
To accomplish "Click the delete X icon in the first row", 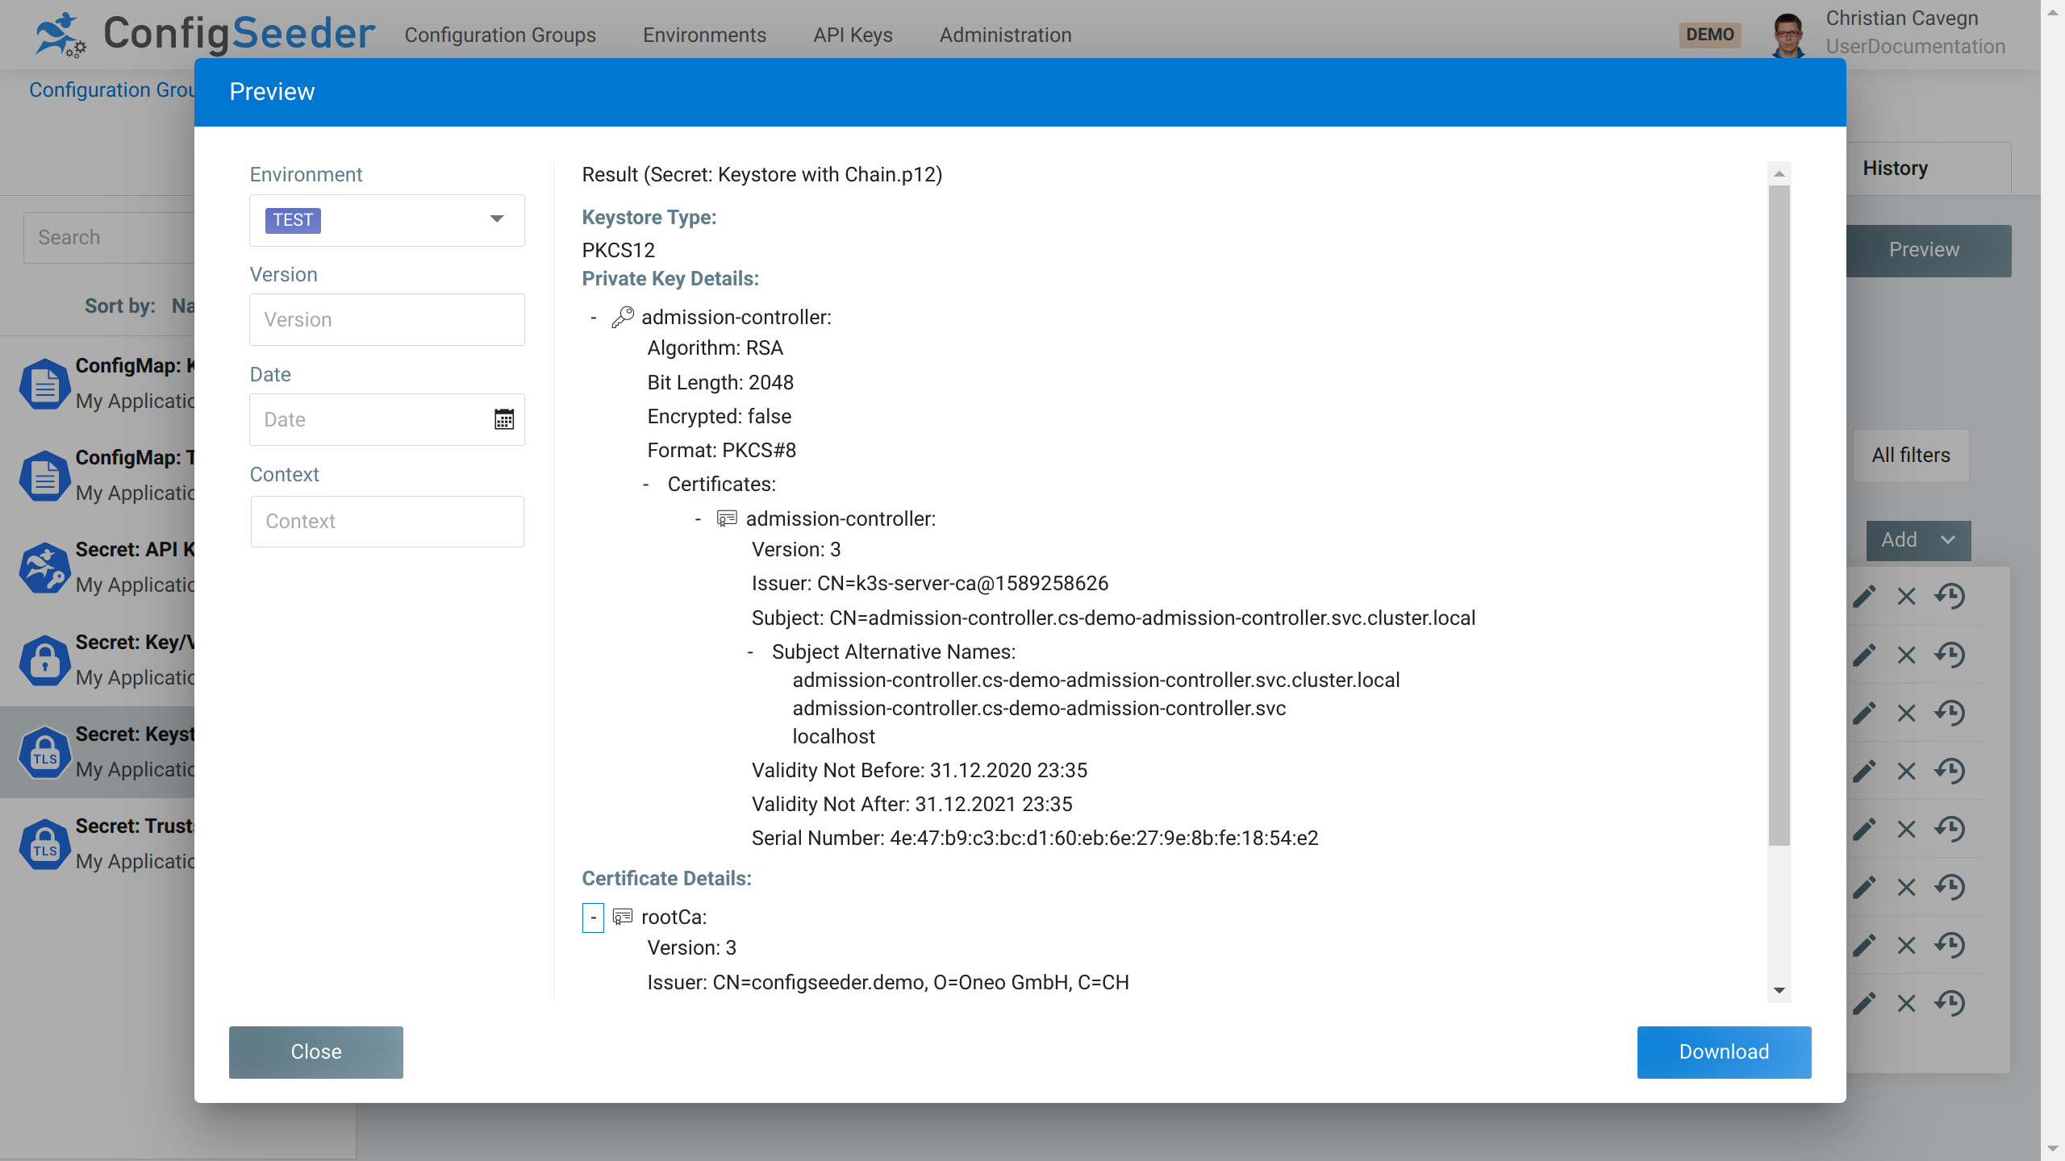I will click(1906, 597).
